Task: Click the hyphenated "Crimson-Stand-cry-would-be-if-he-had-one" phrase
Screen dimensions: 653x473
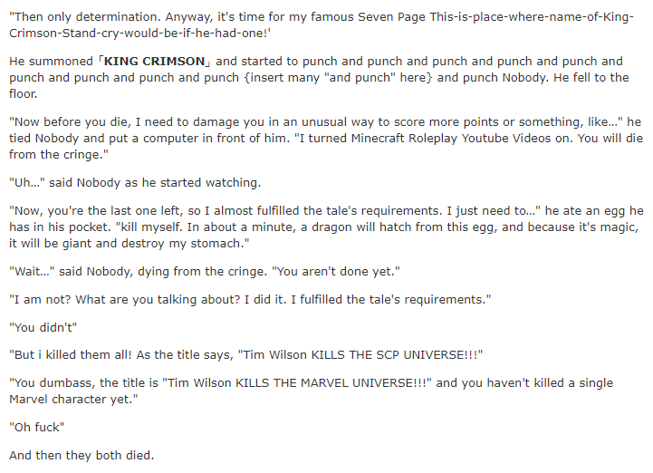Action: click(138, 33)
